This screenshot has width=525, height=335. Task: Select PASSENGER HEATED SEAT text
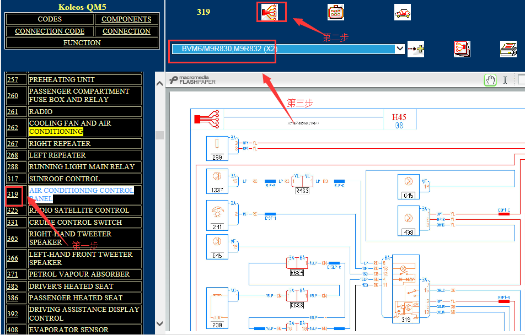pos(76,298)
